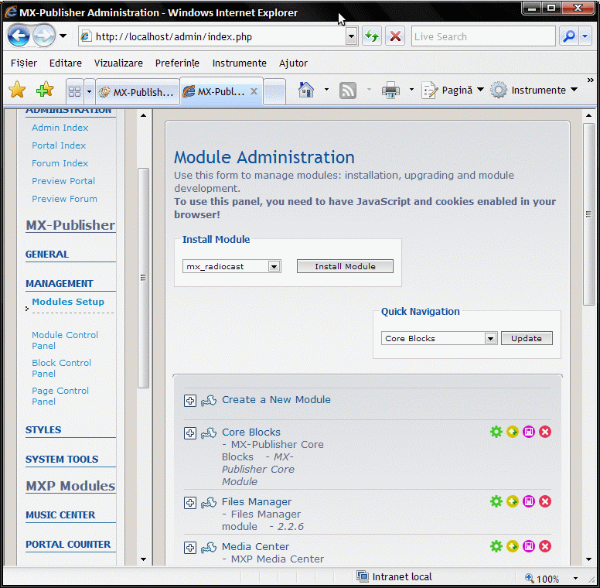Expand the Files Manager module entry
Screen dimensions: 600x588
[190, 503]
